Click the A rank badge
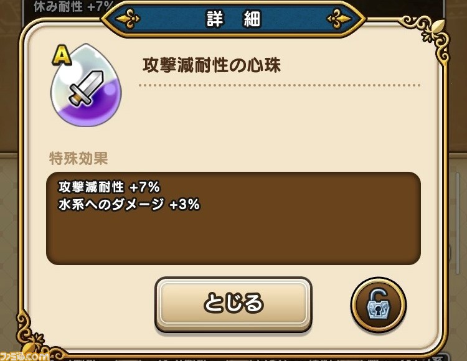The width and height of the screenshot is (467, 361). click(62, 55)
